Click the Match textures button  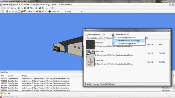pos(93,35)
